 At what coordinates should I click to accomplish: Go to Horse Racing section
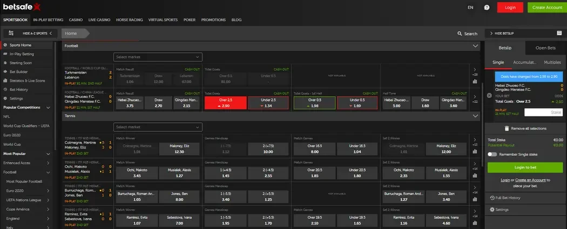point(130,20)
